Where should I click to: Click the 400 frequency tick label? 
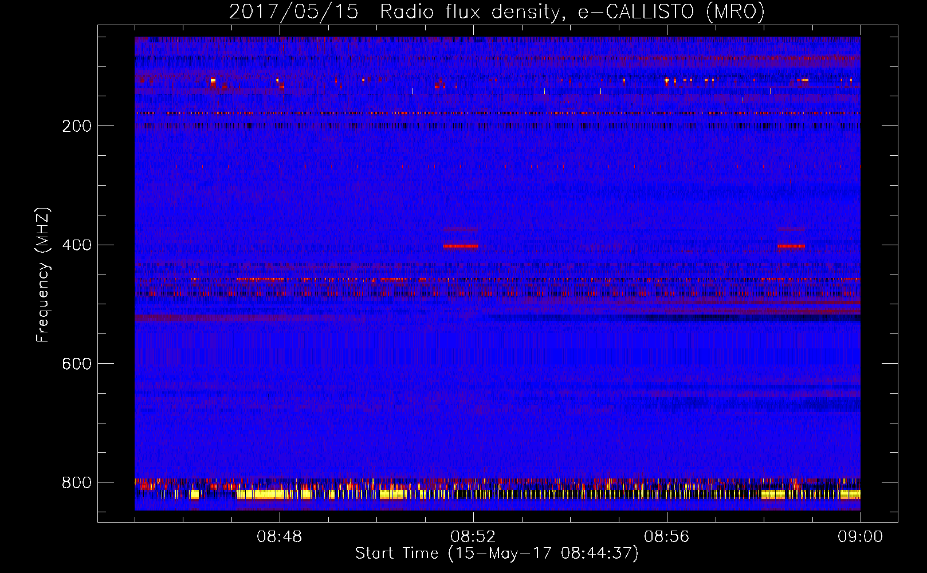(x=77, y=245)
